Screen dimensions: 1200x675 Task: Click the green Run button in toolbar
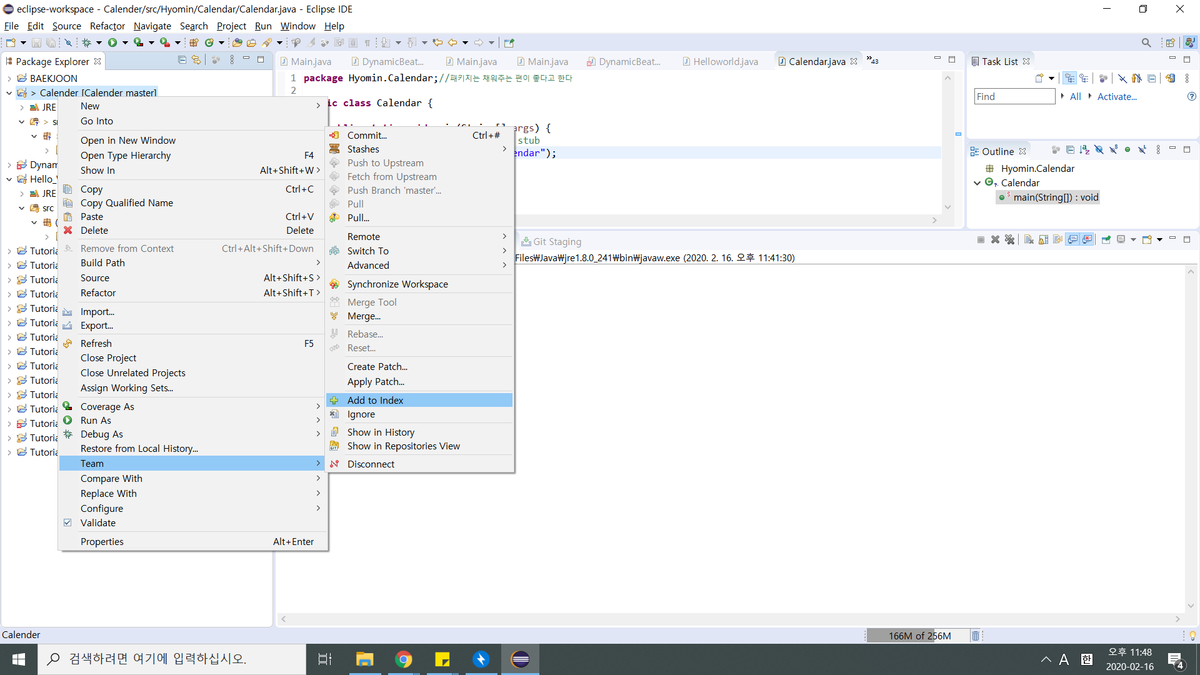112,42
